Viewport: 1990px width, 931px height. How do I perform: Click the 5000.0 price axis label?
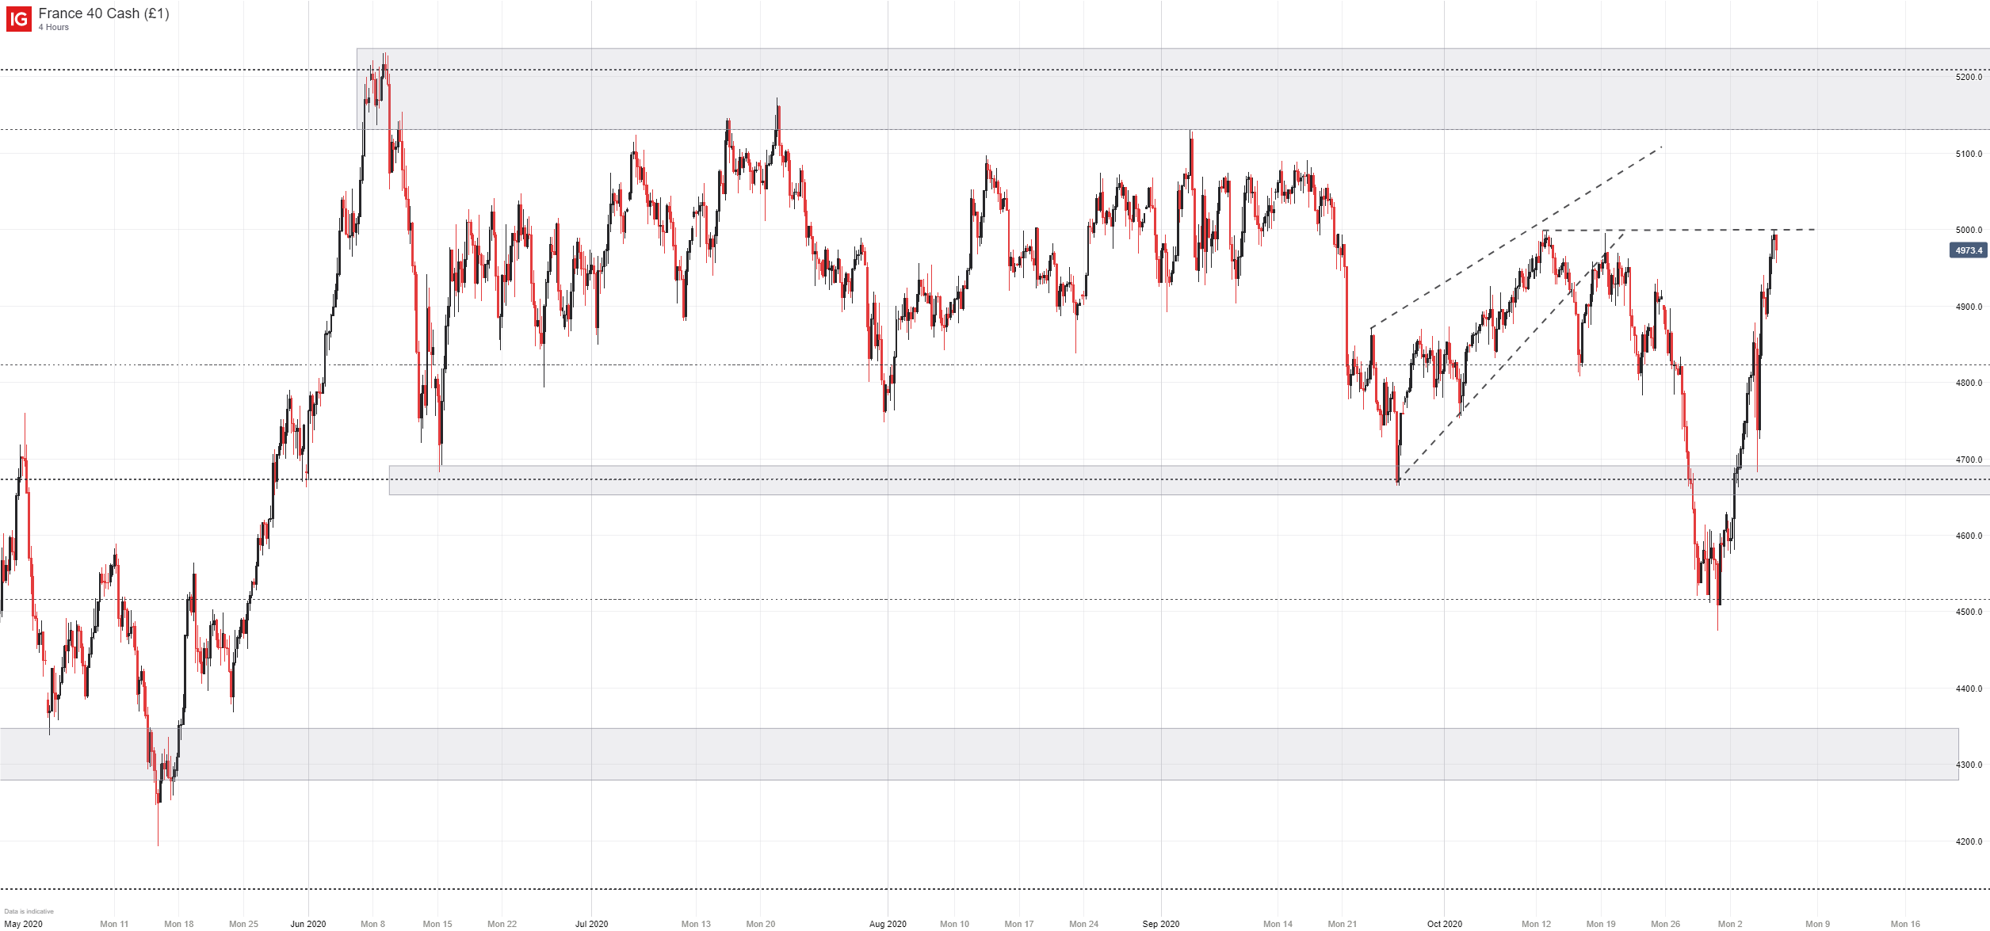tap(1969, 230)
